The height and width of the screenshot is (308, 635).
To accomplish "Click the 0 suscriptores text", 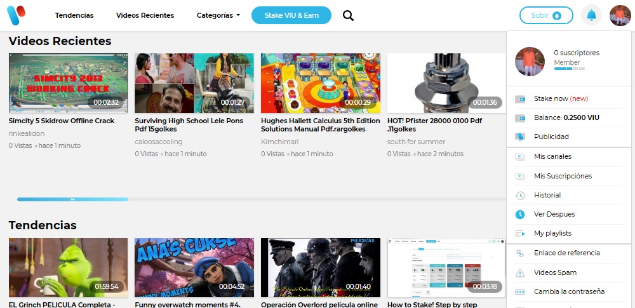I will coord(577,53).
